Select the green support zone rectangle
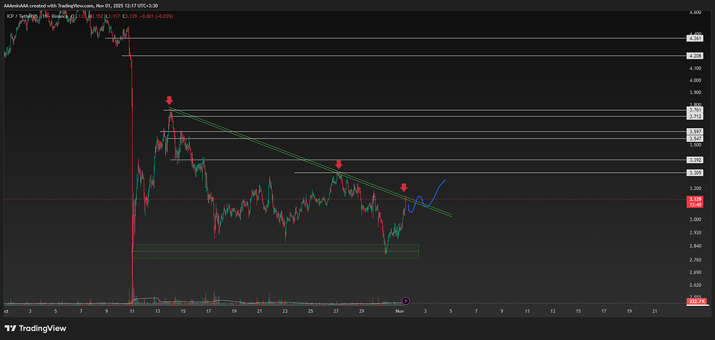The image size is (715, 340). [x=275, y=251]
